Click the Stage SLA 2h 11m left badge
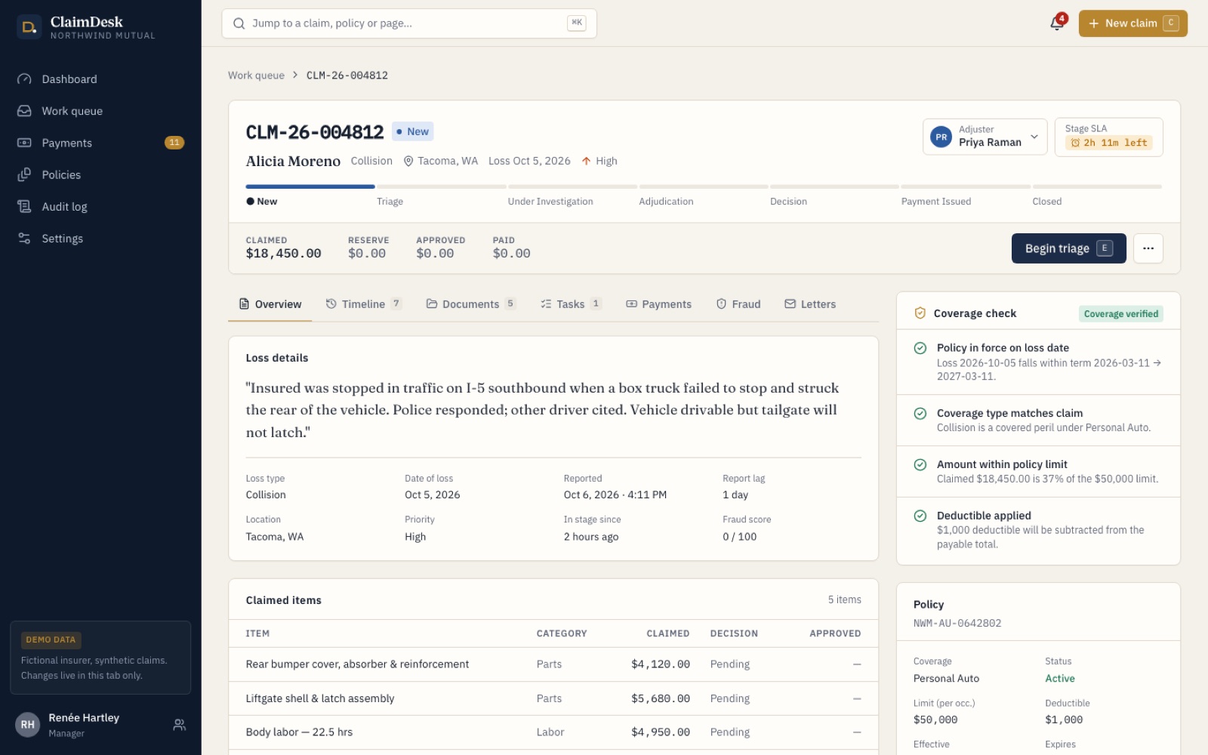The image size is (1208, 755). tap(1108, 143)
